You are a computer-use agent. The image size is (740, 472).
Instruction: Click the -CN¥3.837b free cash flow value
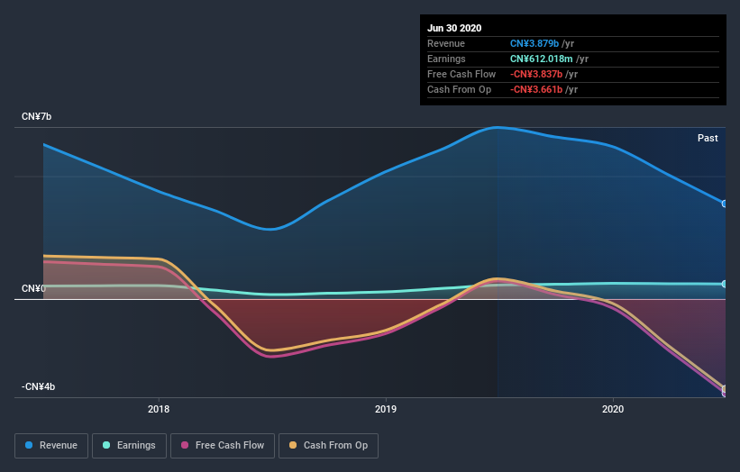(x=536, y=74)
